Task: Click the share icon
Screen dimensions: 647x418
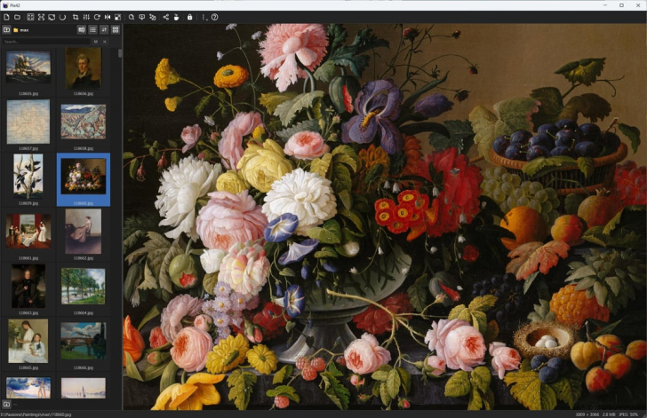Action: pyautogui.click(x=166, y=18)
